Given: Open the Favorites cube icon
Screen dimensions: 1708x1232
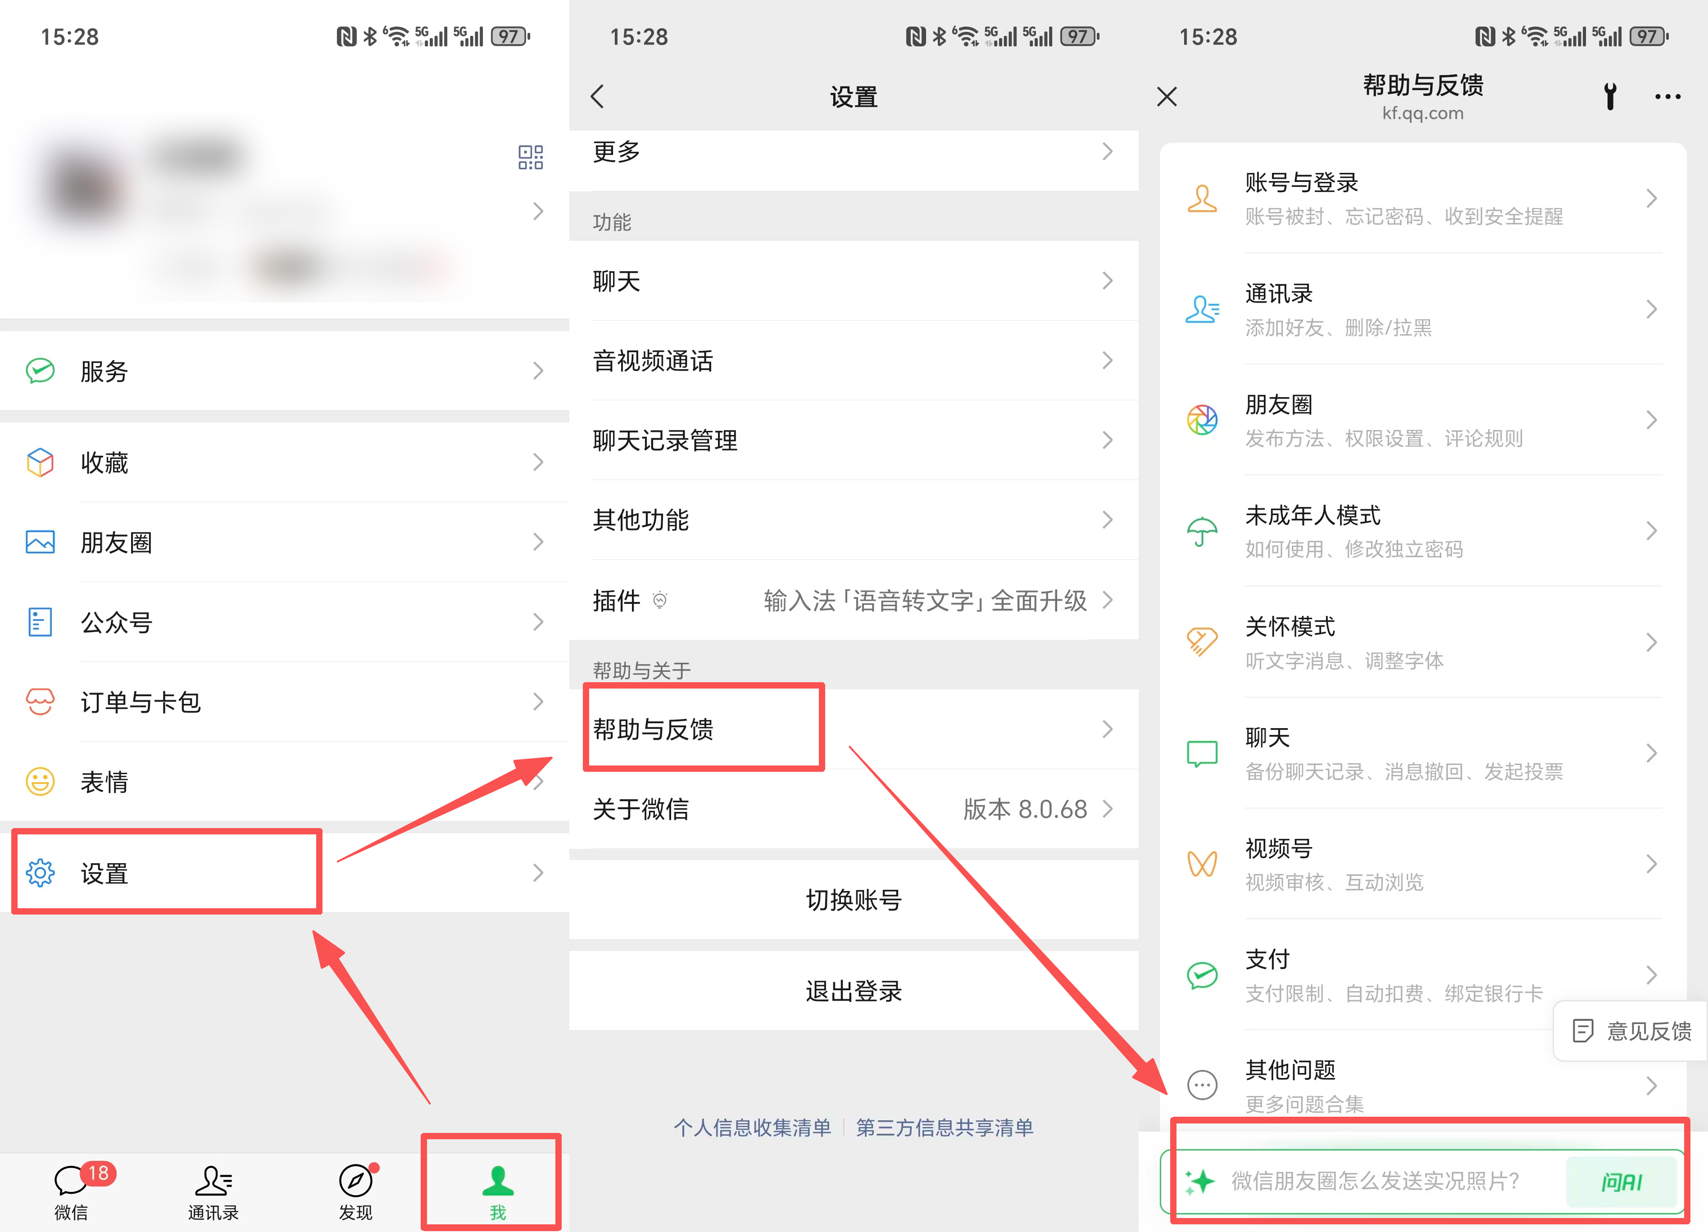Looking at the screenshot, I should click(40, 462).
